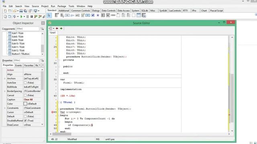257x144 pixels.
Task: Click the Step Out debug icon
Action: tap(44, 16)
